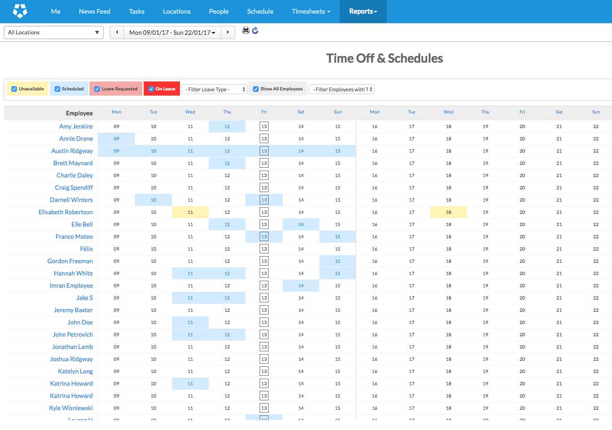Toggle the Unavailable checkbox
The width and height of the screenshot is (612, 430).
(14, 89)
